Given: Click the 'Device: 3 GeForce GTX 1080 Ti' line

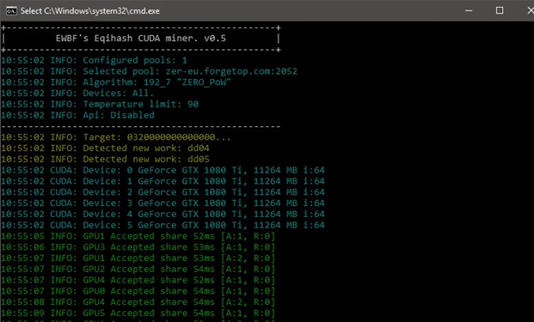Looking at the screenshot, I should click(163, 203).
